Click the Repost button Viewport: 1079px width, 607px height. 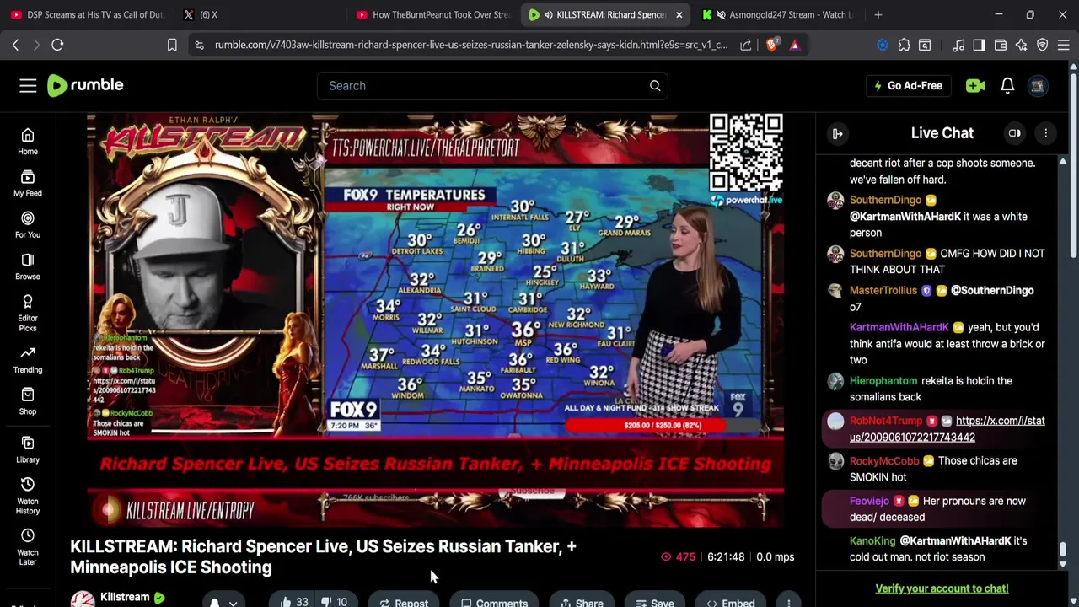point(404,602)
